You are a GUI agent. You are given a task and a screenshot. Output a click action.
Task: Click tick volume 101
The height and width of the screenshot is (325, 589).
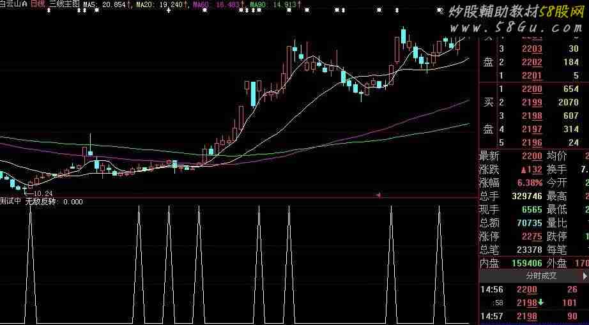point(569,303)
